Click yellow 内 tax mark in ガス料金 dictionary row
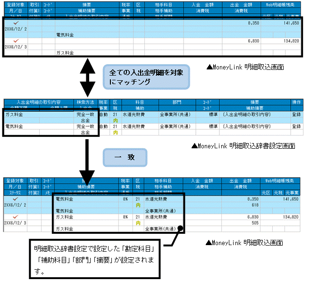This screenshot has width=310, height=281. click(x=116, y=120)
